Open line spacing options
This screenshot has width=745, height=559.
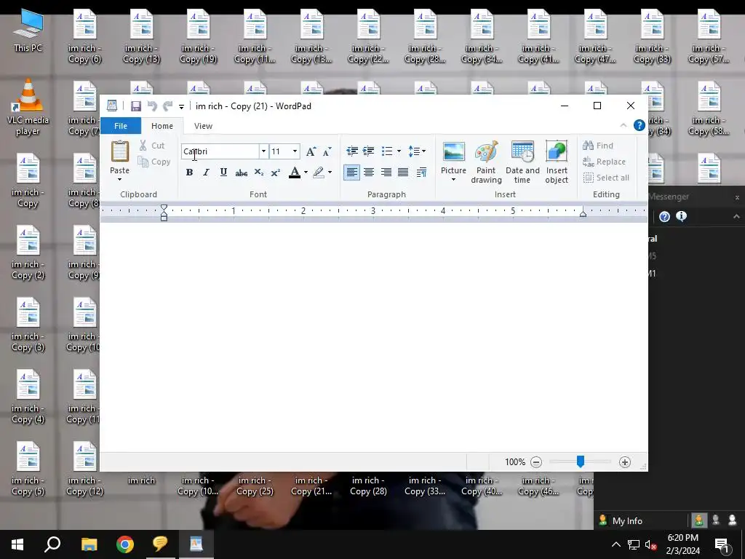click(417, 151)
